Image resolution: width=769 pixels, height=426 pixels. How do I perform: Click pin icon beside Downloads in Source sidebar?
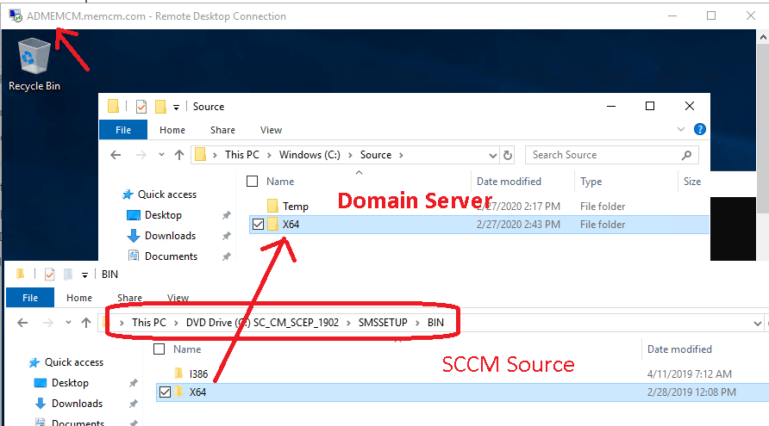tap(226, 236)
